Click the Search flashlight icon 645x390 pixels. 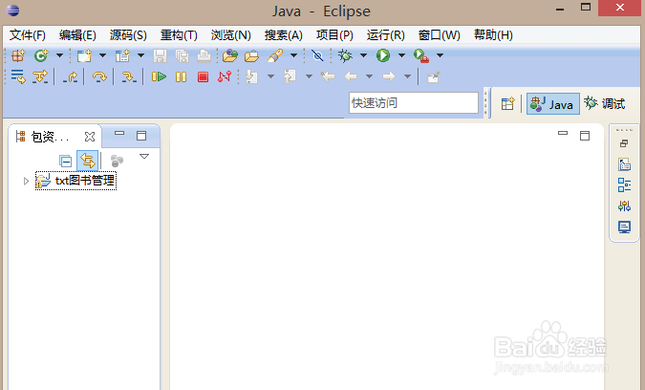(x=275, y=55)
